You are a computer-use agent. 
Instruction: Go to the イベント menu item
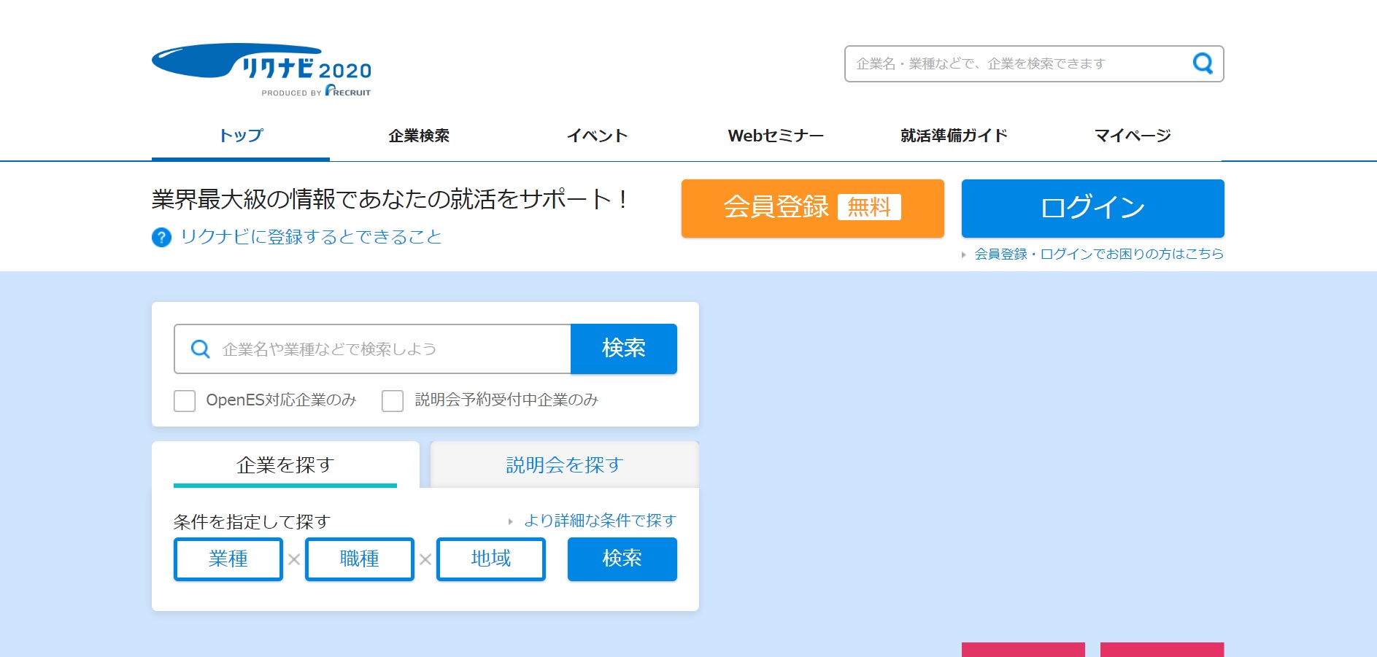[597, 136]
